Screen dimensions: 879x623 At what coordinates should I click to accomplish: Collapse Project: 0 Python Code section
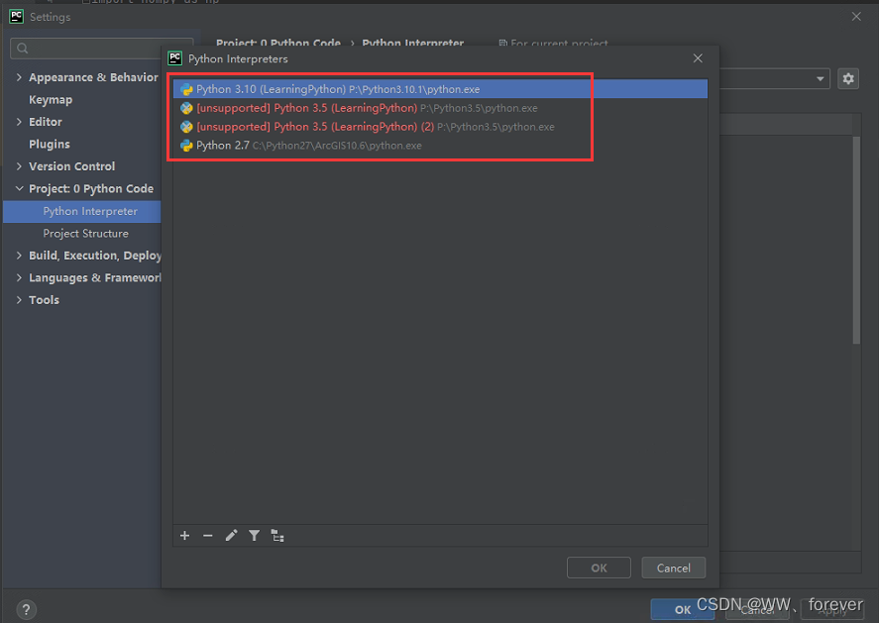(x=19, y=189)
